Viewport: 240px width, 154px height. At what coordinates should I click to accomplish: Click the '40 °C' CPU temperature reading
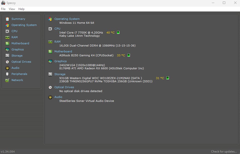[110, 32]
